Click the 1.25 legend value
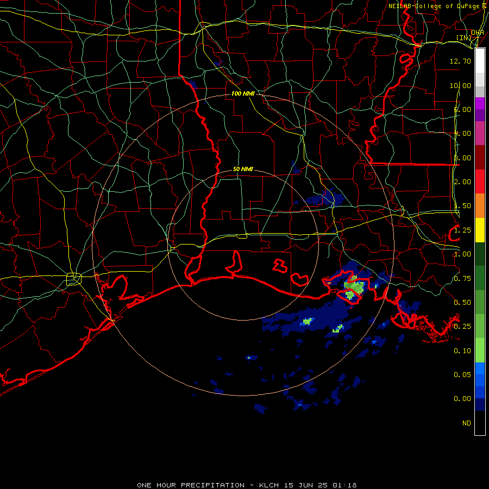The width and height of the screenshot is (489, 489). (x=462, y=230)
